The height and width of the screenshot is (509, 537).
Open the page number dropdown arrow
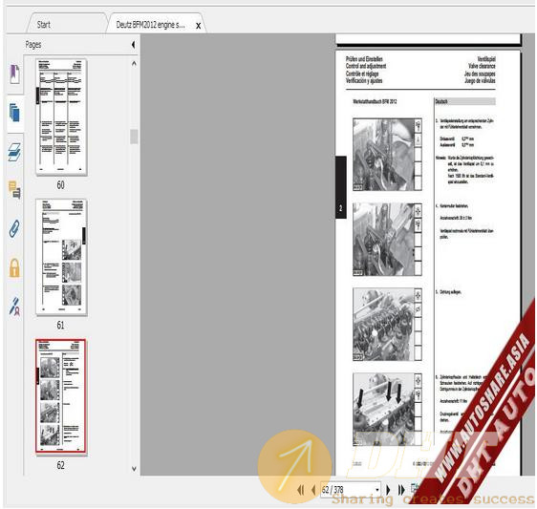pos(377,490)
